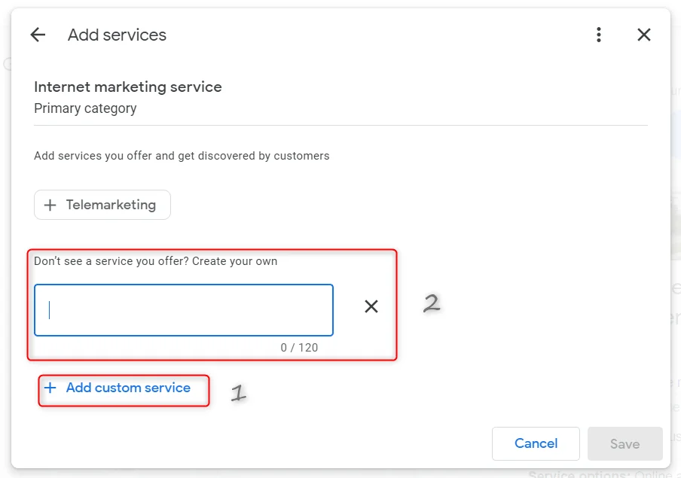Screen dimensions: 681x478
Task: Go back with the left arrow icon
Action: click(38, 35)
